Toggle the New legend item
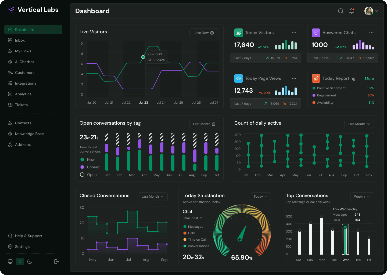This screenshot has height=275, width=387. (x=88, y=160)
